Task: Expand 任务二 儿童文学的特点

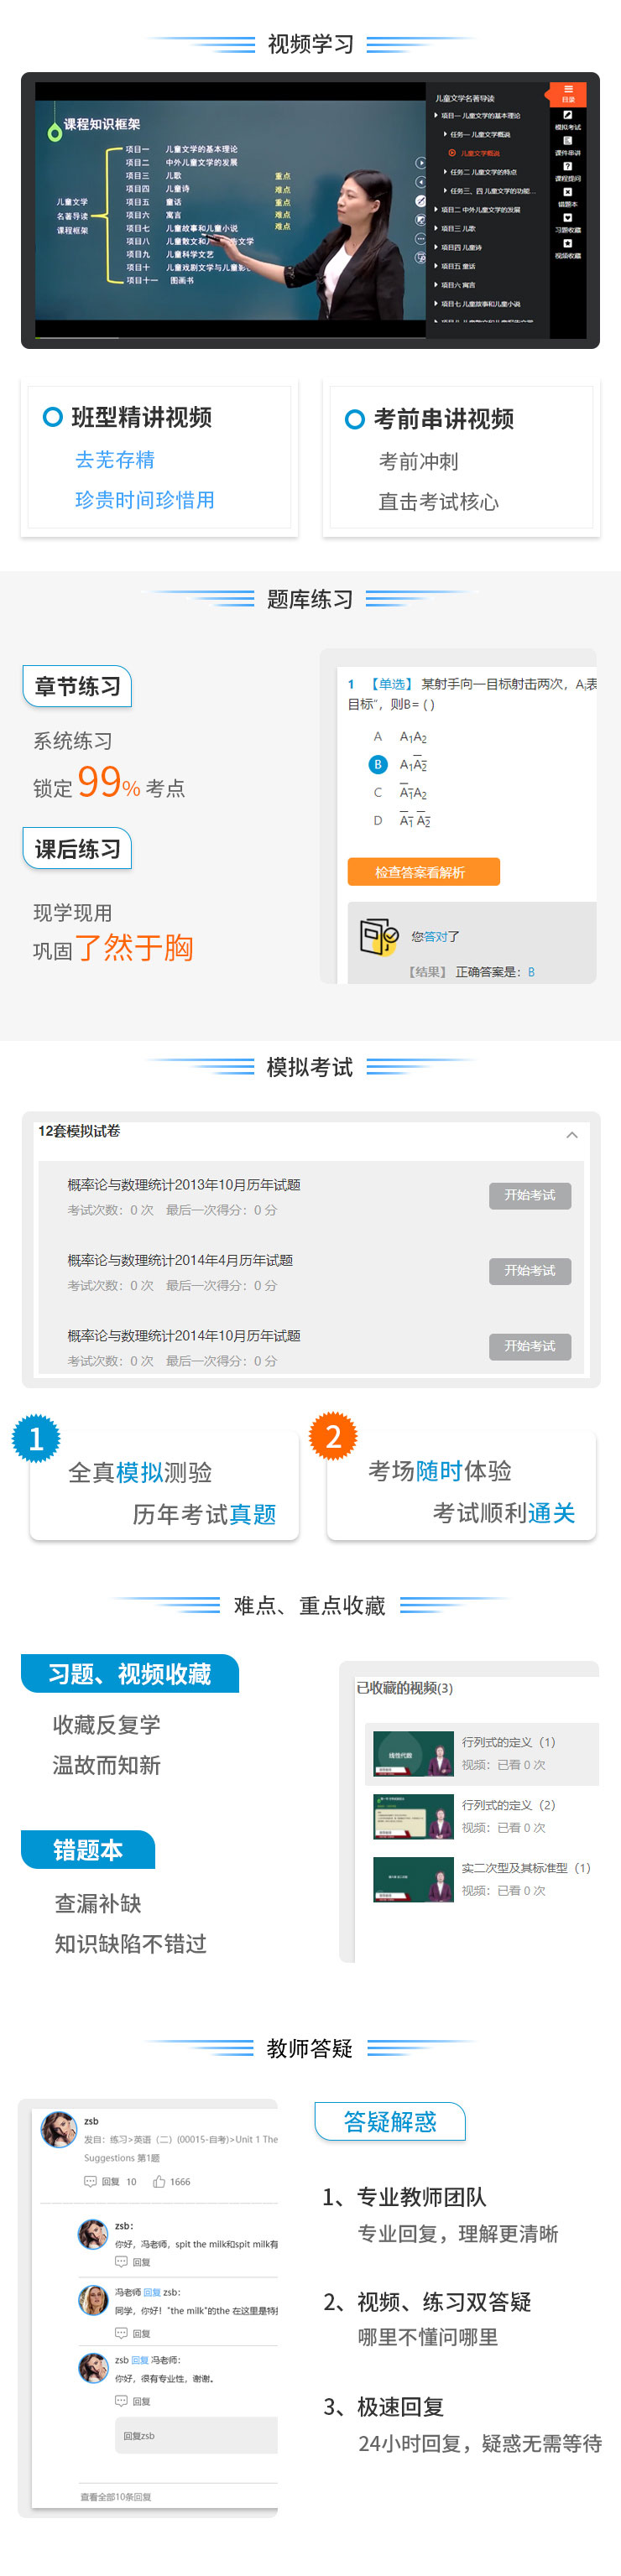Action: pos(481,172)
